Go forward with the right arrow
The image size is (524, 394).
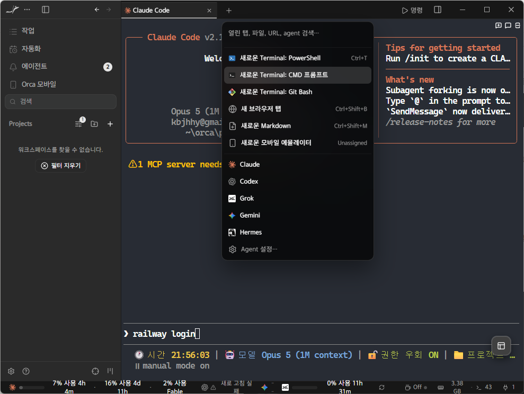pyautogui.click(x=109, y=10)
